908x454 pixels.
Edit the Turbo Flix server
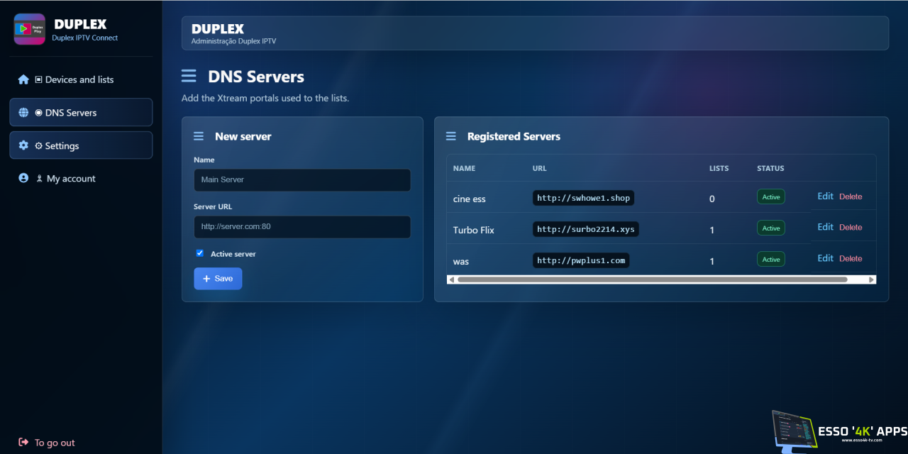click(825, 227)
